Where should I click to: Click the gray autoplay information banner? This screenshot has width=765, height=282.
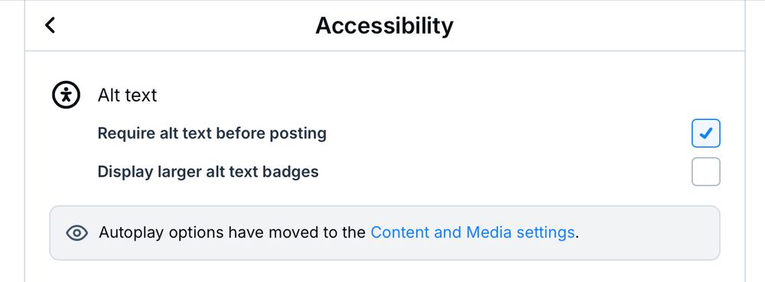(x=385, y=233)
